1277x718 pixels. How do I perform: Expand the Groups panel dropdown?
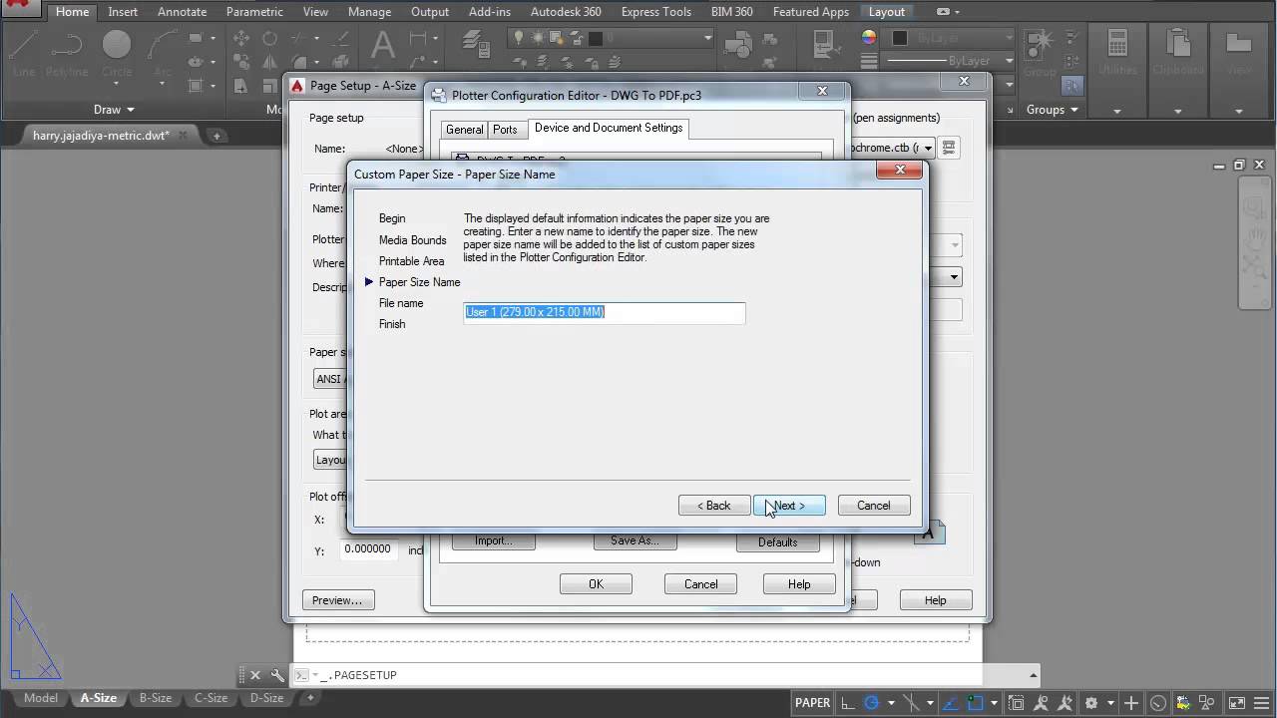tap(1054, 110)
